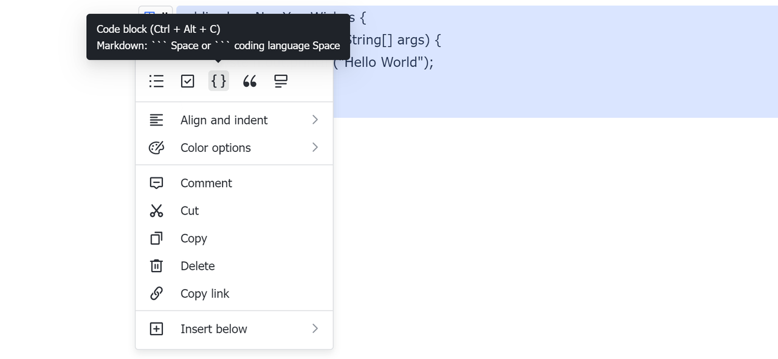The height and width of the screenshot is (359, 778).
Task: Click the Copy link label
Action: click(205, 293)
